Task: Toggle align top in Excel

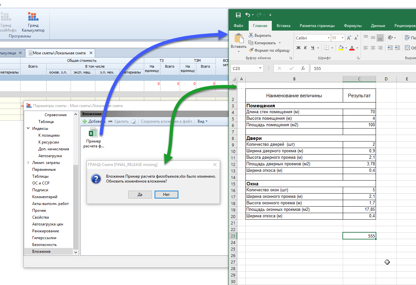Action: coord(366,38)
